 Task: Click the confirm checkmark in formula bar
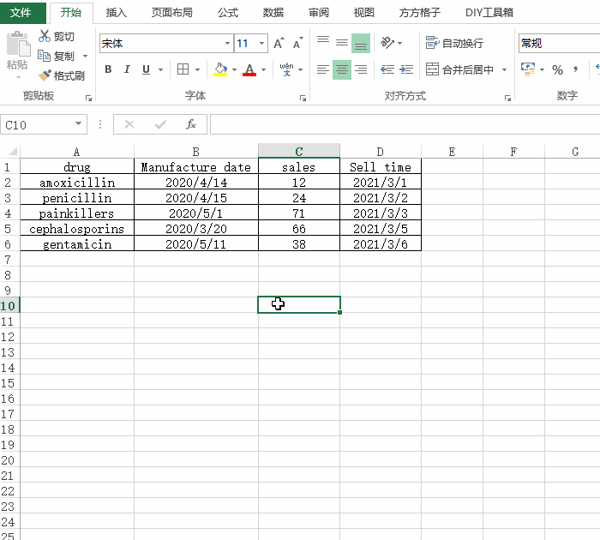click(160, 124)
